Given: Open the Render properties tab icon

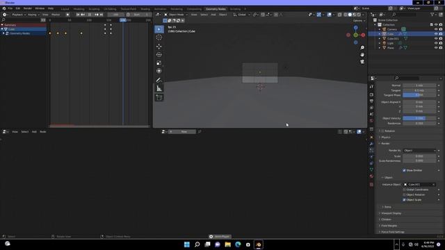Looking at the screenshot, I should (x=371, y=94).
